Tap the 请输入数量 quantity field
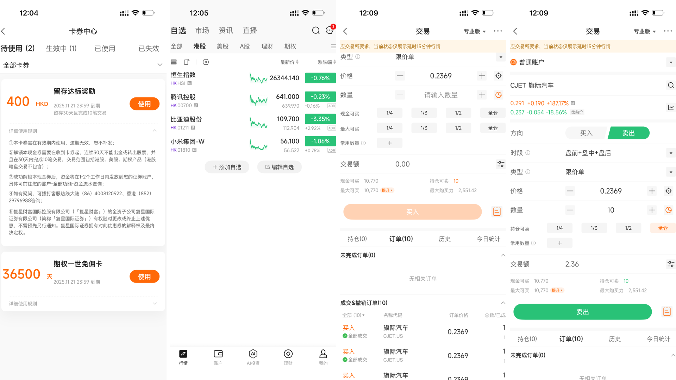The height and width of the screenshot is (380, 676). 440,95
